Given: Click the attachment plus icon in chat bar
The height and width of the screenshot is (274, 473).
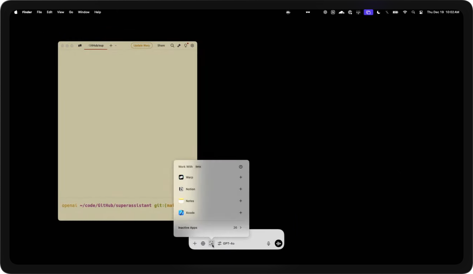Looking at the screenshot, I should coord(195,243).
